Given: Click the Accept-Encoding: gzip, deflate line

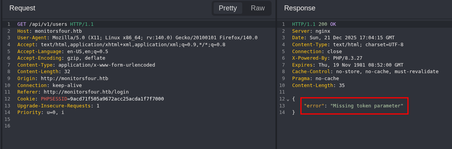Looking at the screenshot, I should tap(61, 58).
